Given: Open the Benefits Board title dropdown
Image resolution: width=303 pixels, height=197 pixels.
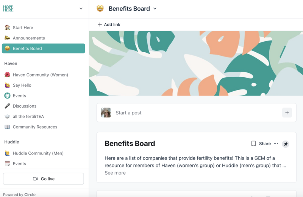Looking at the screenshot, I should (x=155, y=9).
